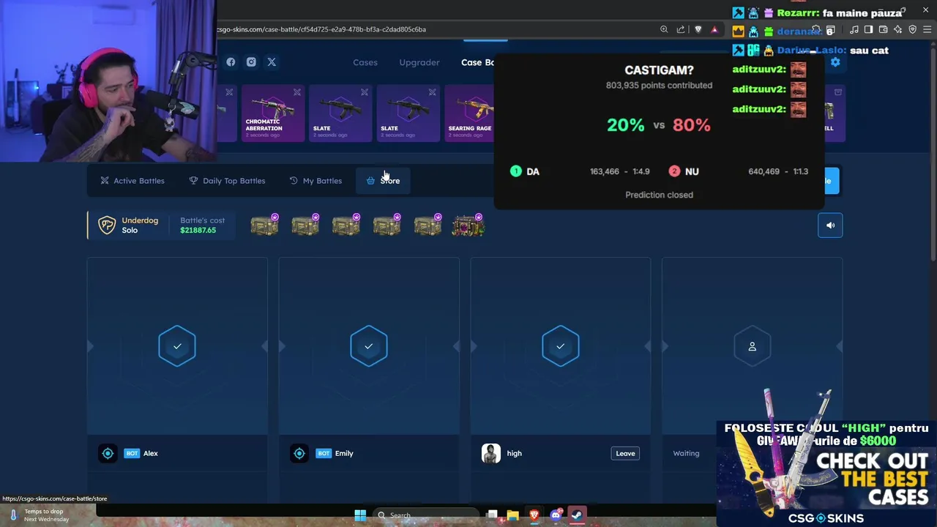
Task: Click the bot name Alex
Action: point(151,453)
